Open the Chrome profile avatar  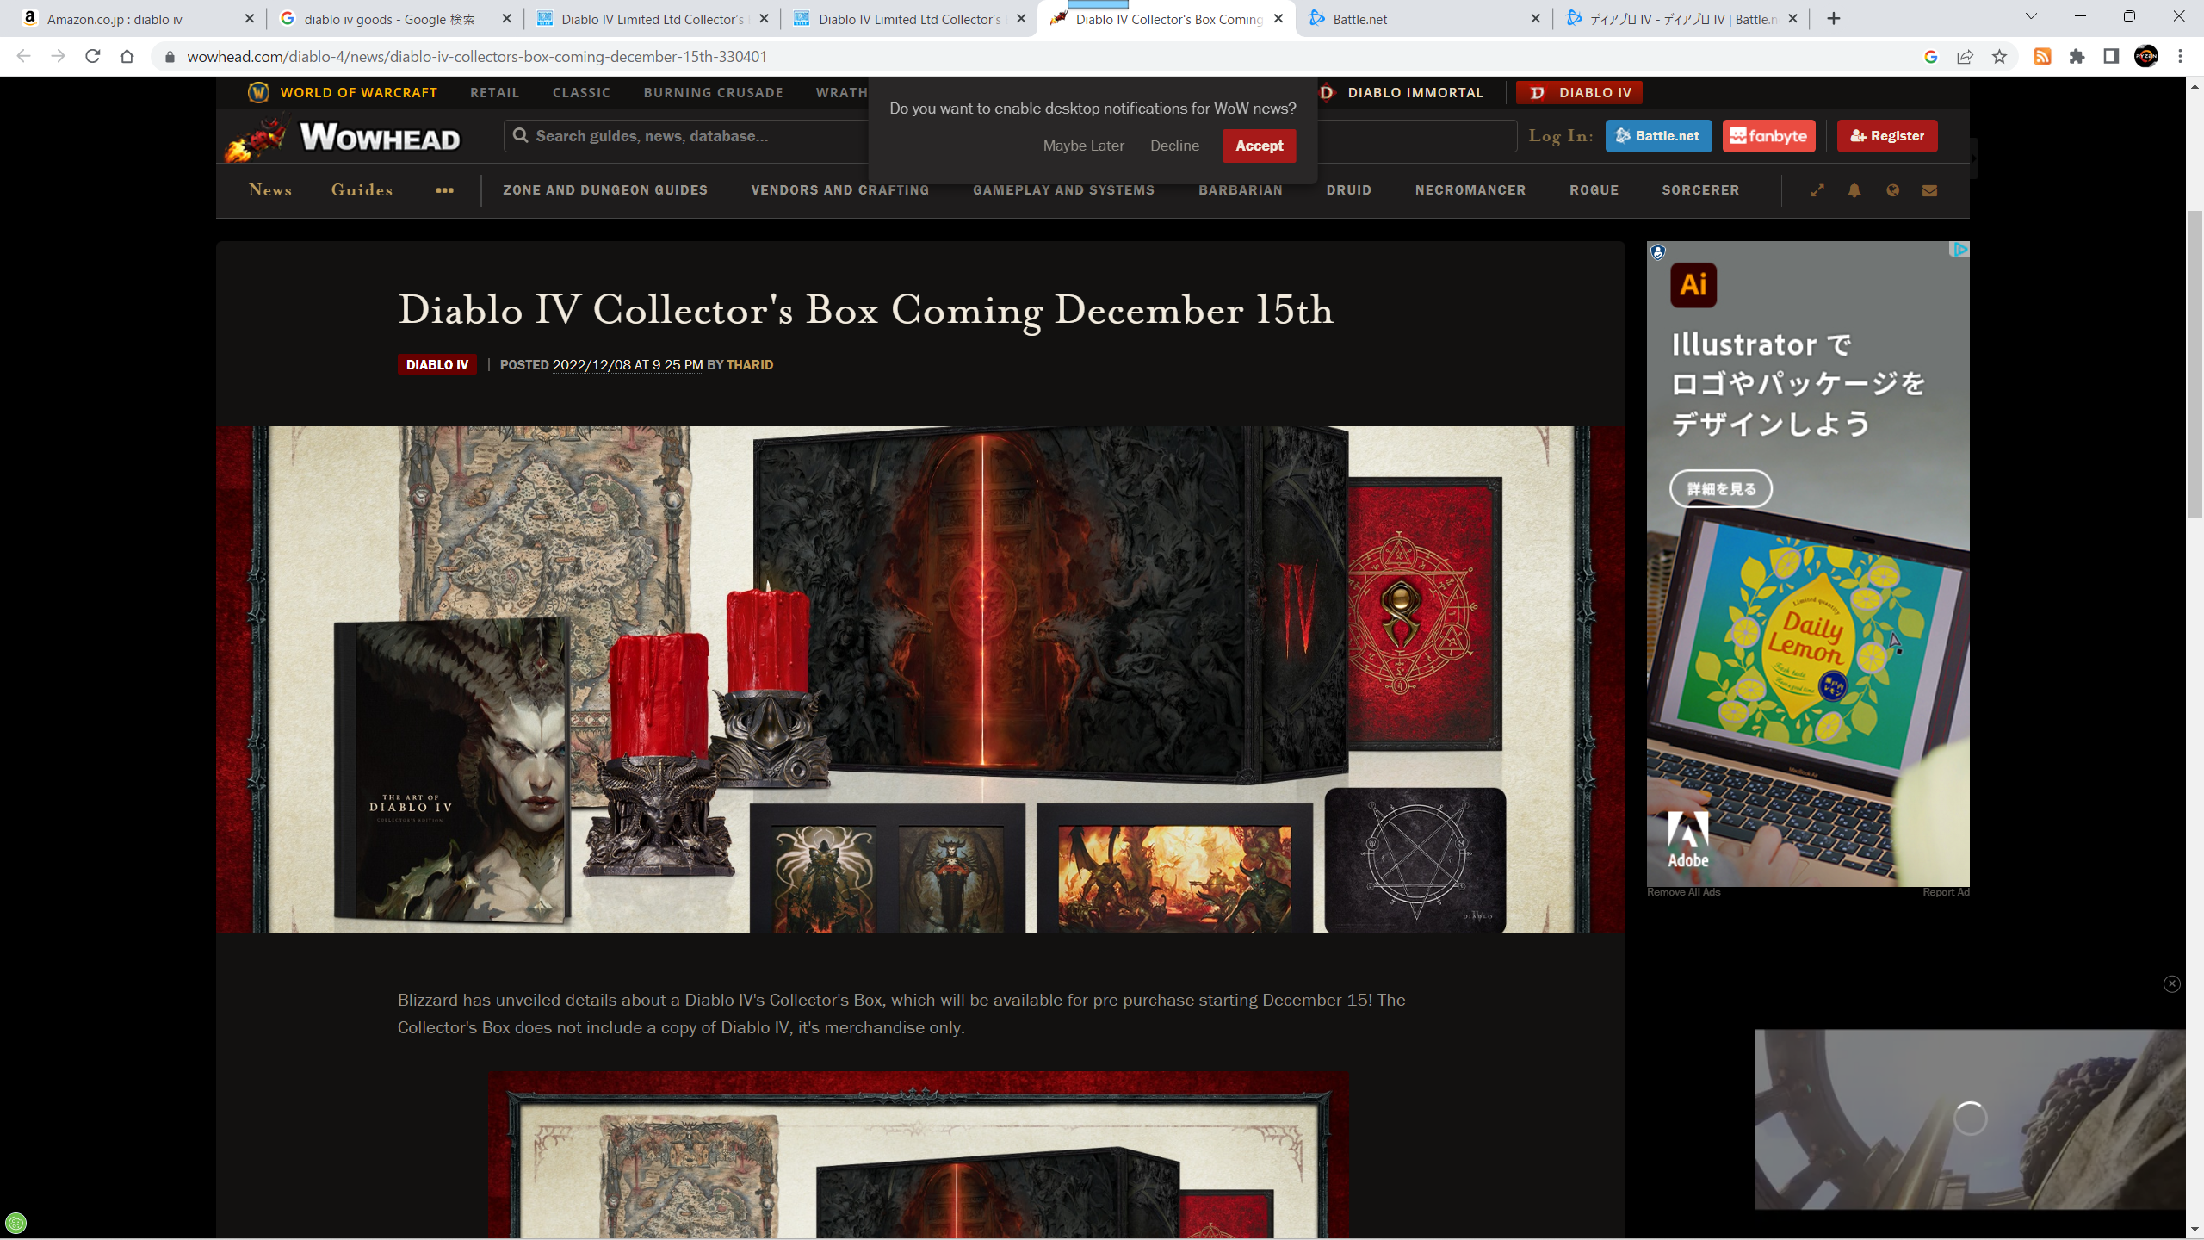pyautogui.click(x=2145, y=57)
